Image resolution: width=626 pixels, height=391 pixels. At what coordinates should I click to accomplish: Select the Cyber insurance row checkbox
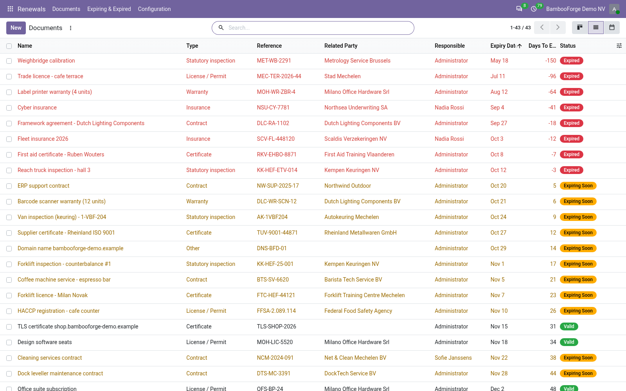coord(9,108)
